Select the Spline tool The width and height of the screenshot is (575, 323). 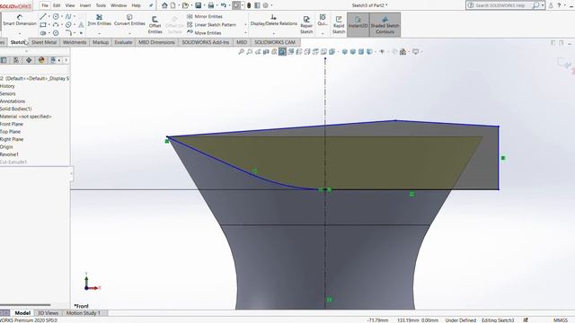point(68,16)
